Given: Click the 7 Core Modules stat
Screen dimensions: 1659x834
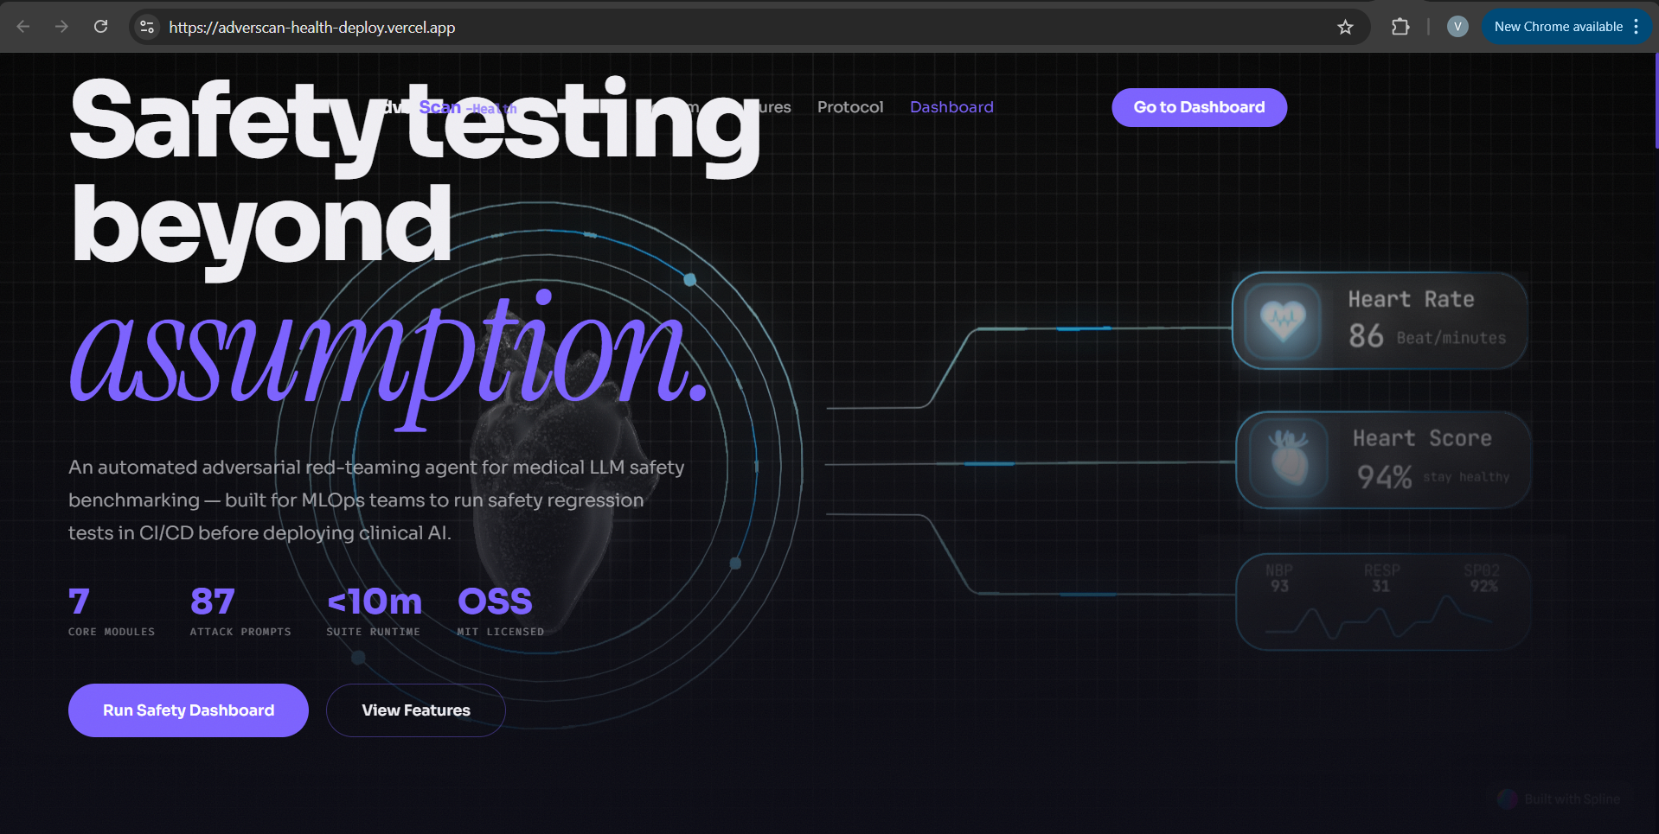Looking at the screenshot, I should (112, 612).
